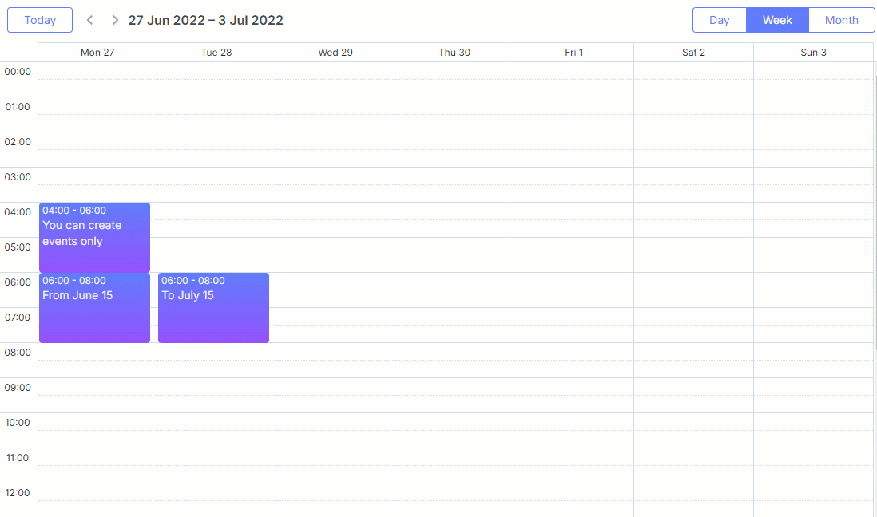Click the 12:00 time label
Viewport: 877px width, 517px height.
coord(18,493)
